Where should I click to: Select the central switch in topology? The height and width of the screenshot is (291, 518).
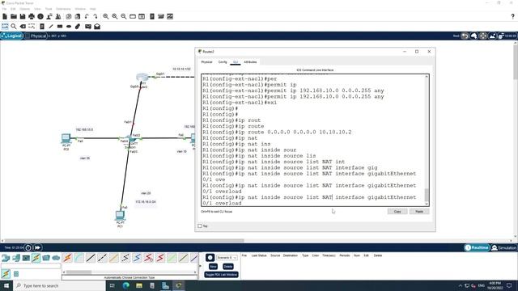click(x=130, y=139)
